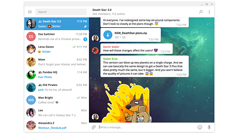Viewport: 239px width, 134px height.
Task: Select the Old Pirates group chat
Action: click(x=57, y=87)
